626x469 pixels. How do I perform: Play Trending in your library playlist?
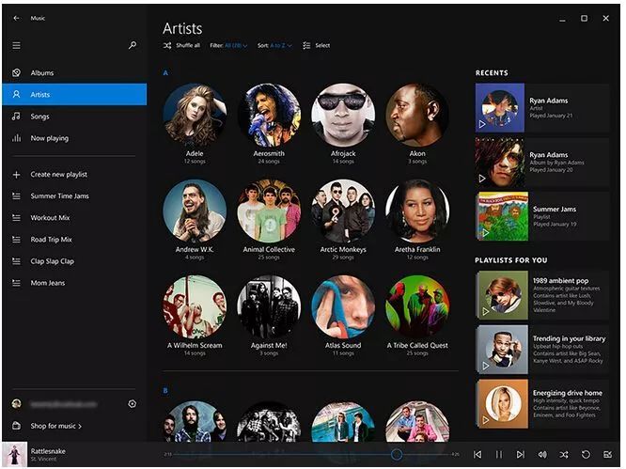486,366
